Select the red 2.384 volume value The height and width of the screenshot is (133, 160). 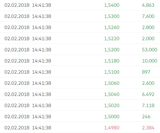click(148, 128)
